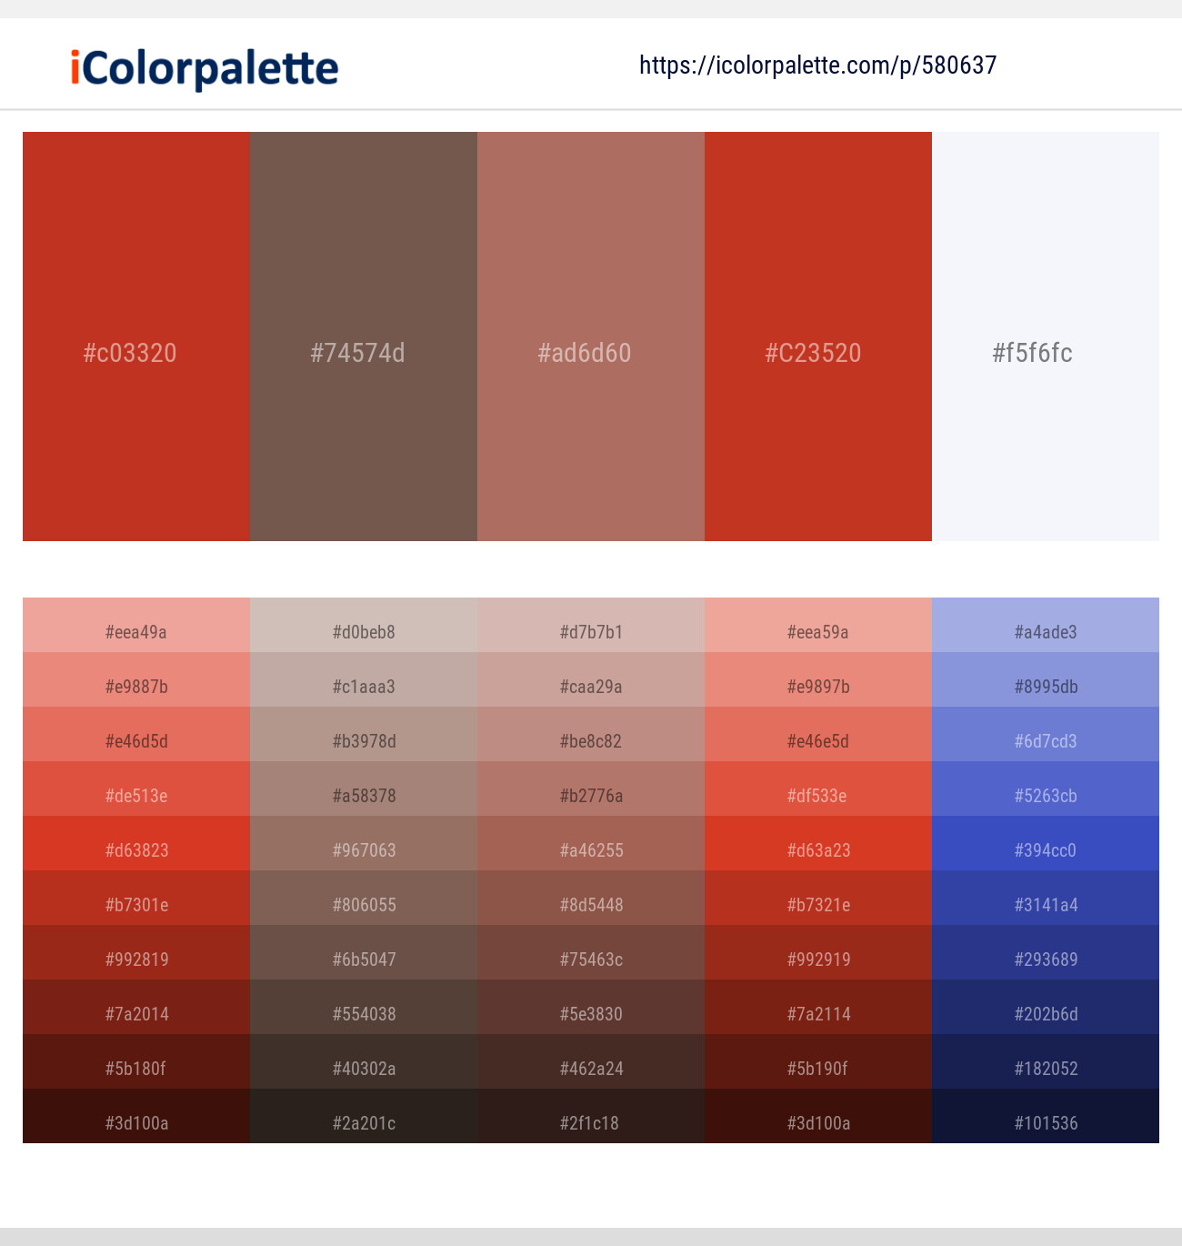Click the #eea49a shade tile

[x=136, y=625]
